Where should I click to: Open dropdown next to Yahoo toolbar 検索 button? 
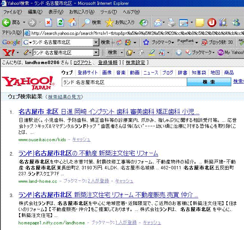122,53
